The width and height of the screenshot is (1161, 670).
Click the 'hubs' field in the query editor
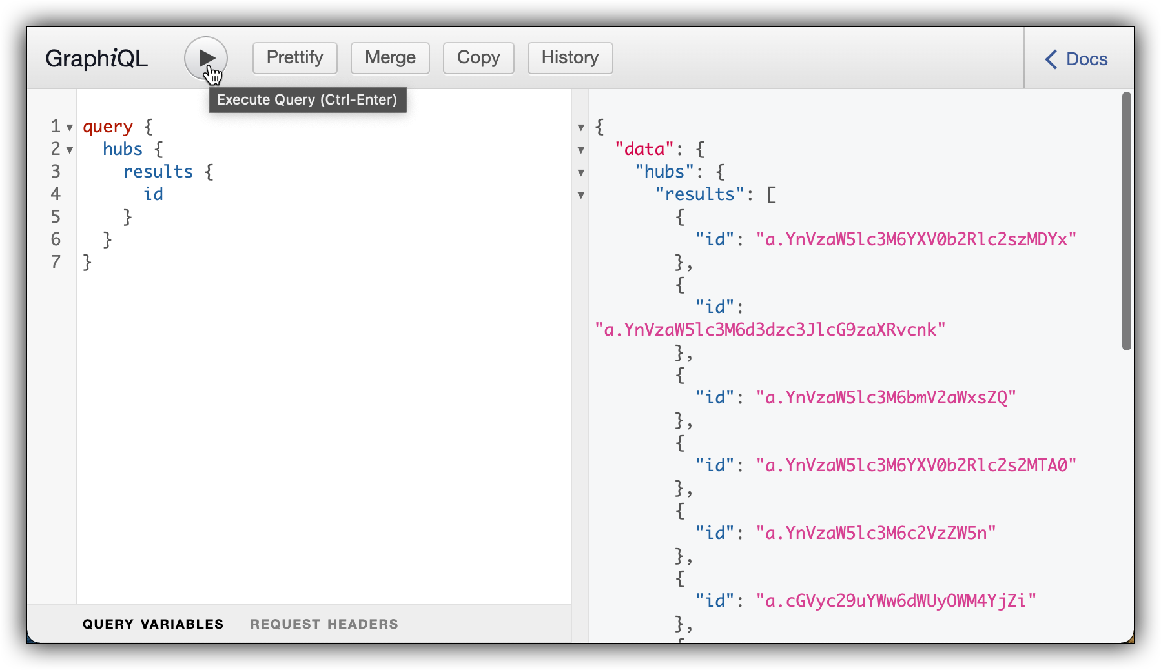[x=123, y=149]
